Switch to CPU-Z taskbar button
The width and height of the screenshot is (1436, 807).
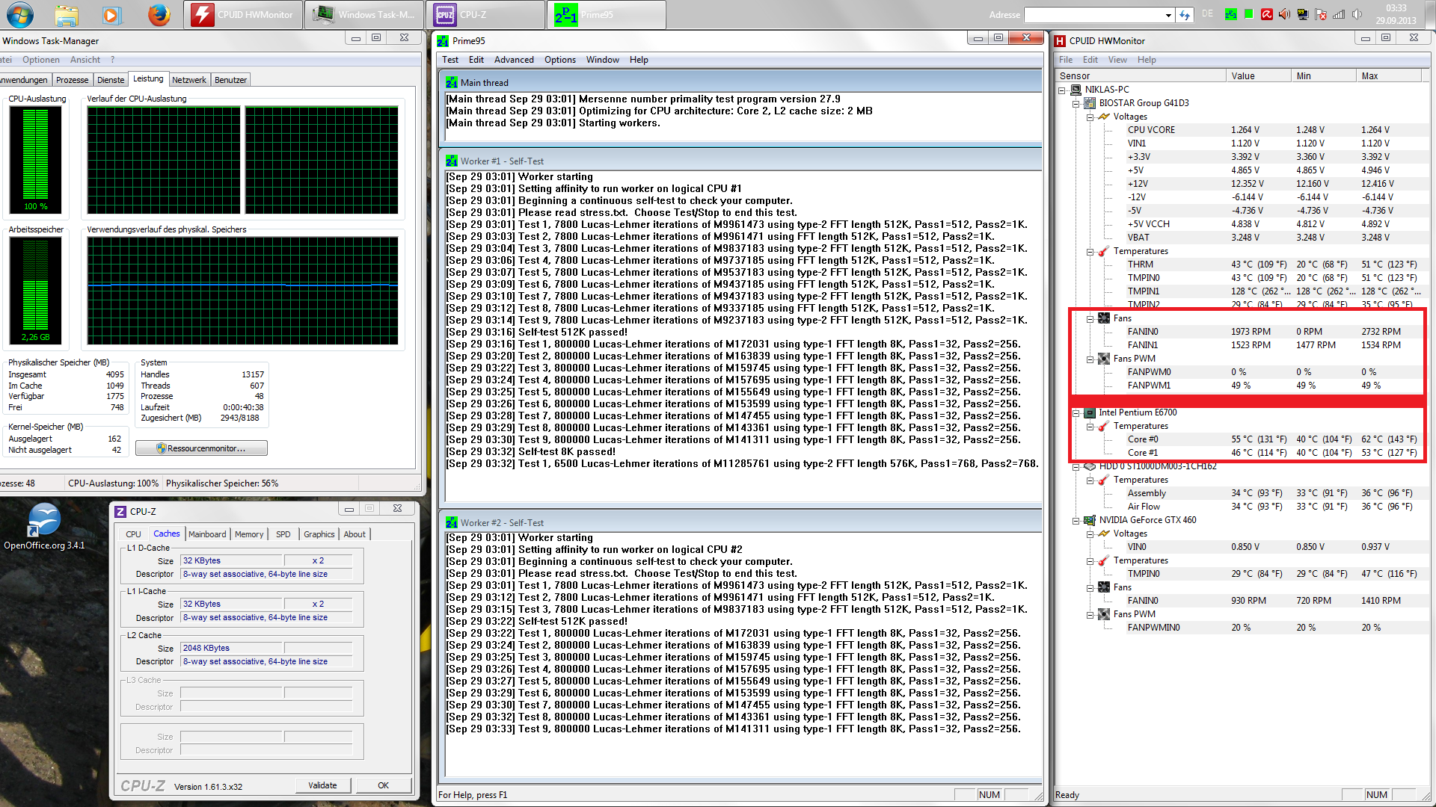[x=485, y=14]
